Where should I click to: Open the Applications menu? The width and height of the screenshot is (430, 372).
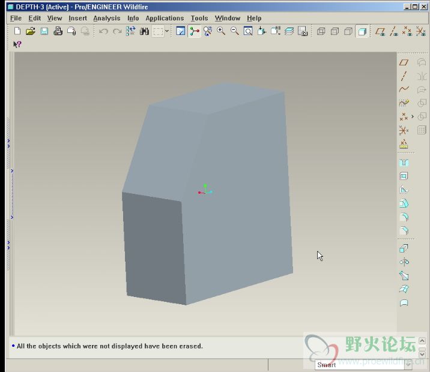click(x=165, y=18)
